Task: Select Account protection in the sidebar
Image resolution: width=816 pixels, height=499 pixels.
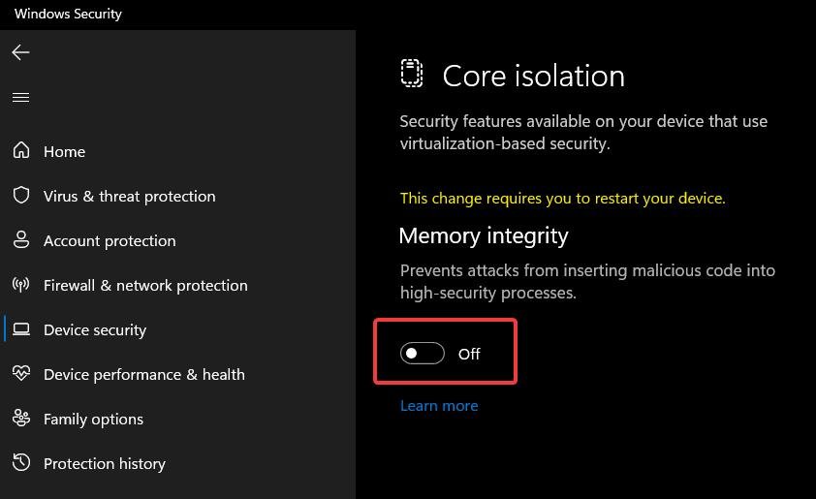Action: tap(110, 241)
